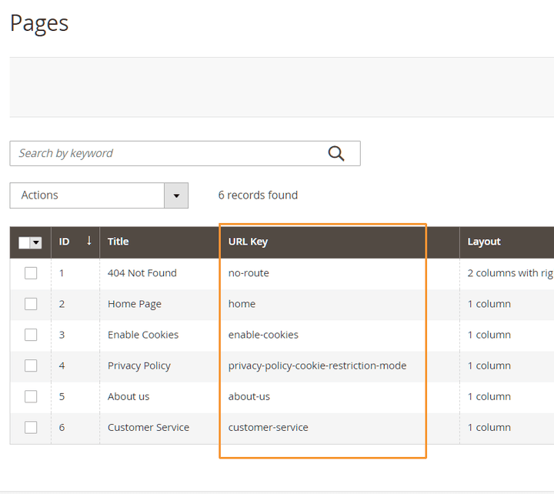This screenshot has height=494, width=554.
Task: Click ID cell '4'
Action: (x=62, y=365)
